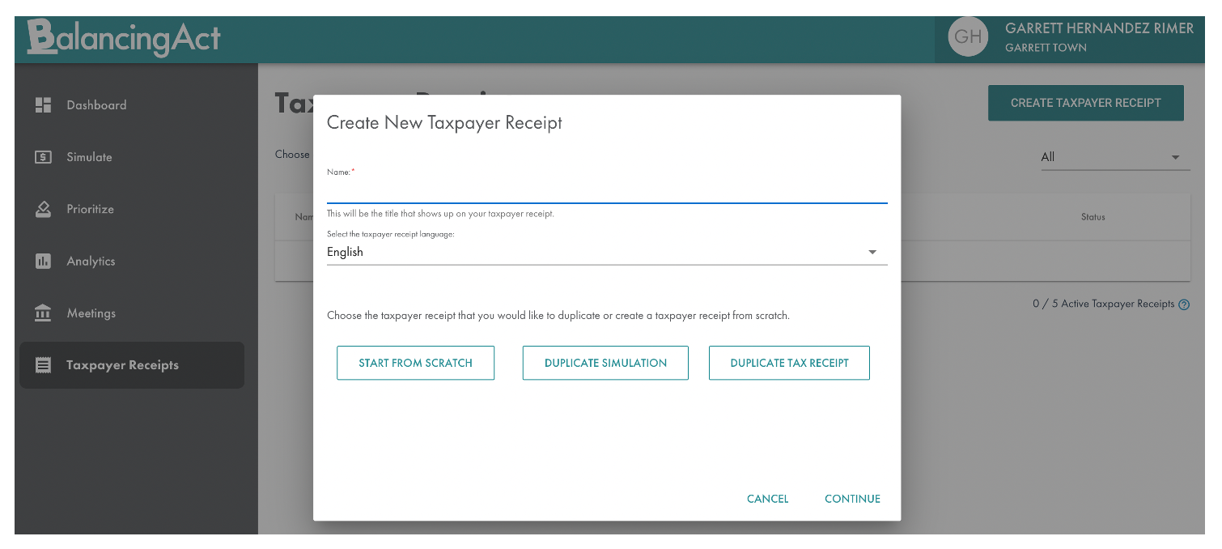Click the Simulate dollar icon
This screenshot has width=1222, height=549.
(x=44, y=157)
